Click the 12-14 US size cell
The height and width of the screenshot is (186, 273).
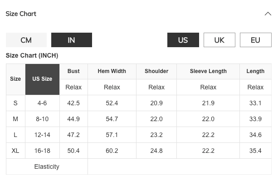coord(42,135)
